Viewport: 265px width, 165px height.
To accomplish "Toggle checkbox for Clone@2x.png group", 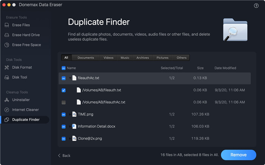I will [x=64, y=139].
